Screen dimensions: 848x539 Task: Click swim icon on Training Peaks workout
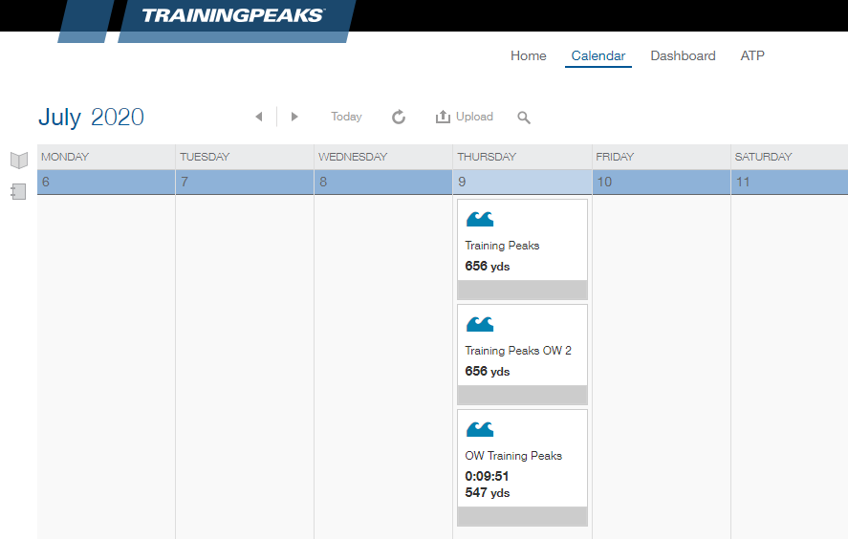(x=480, y=219)
